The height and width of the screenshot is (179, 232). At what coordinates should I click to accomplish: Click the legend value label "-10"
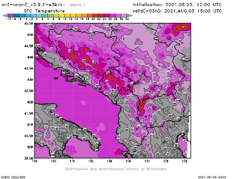[x=8, y=19]
